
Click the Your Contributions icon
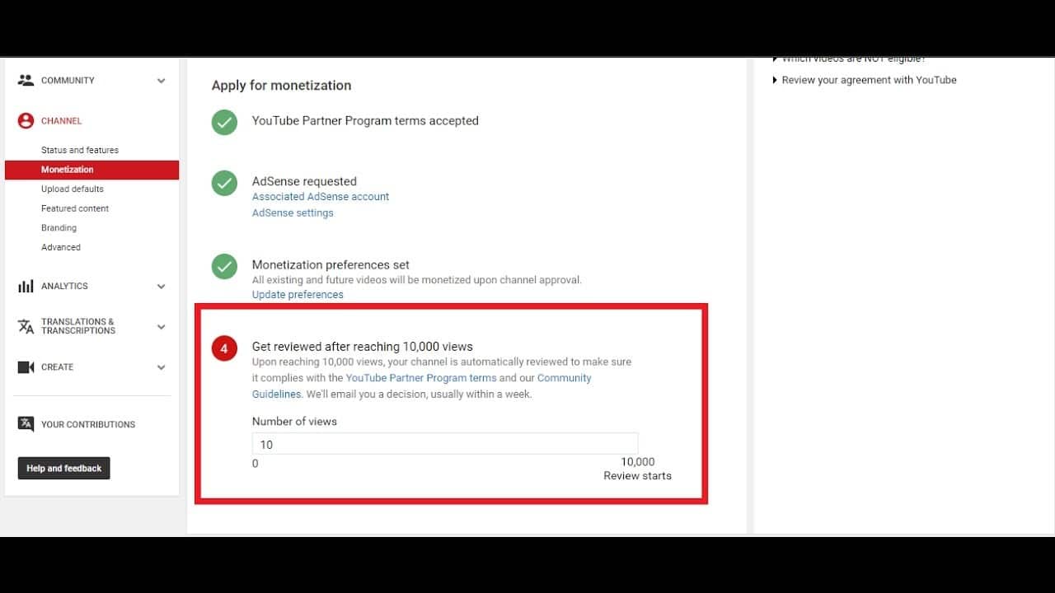[26, 423]
